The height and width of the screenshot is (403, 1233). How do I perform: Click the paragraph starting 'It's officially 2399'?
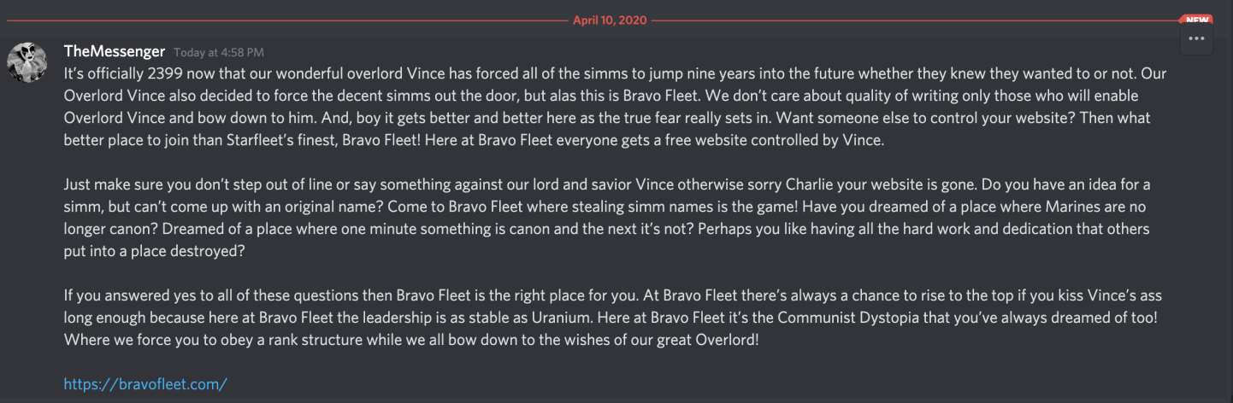pyautogui.click(x=615, y=108)
